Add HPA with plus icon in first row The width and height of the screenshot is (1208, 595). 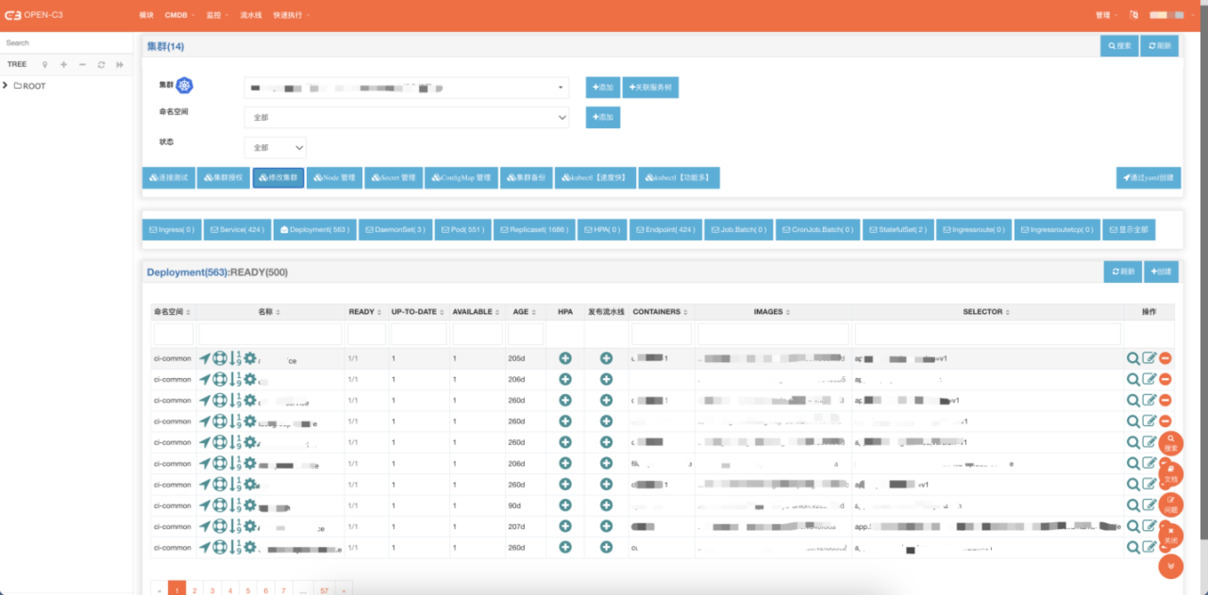coord(565,358)
